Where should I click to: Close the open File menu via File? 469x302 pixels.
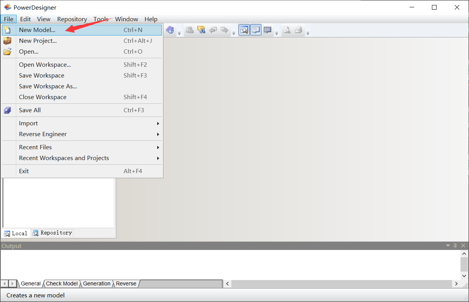[x=8, y=19]
